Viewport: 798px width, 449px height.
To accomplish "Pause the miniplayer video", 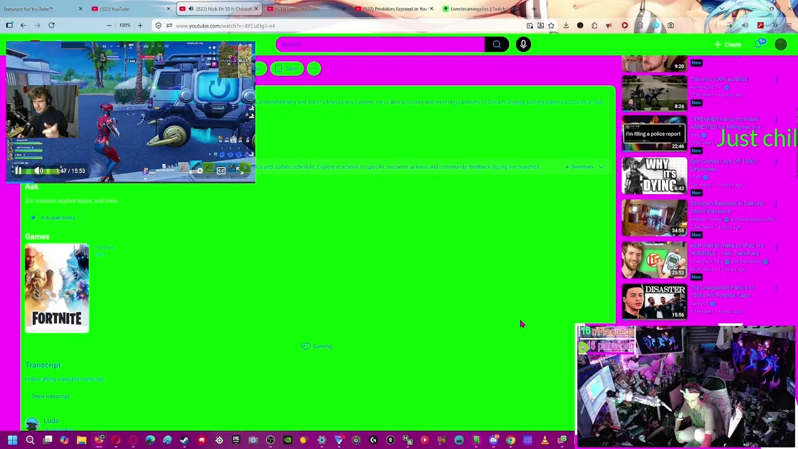I will pyautogui.click(x=17, y=171).
